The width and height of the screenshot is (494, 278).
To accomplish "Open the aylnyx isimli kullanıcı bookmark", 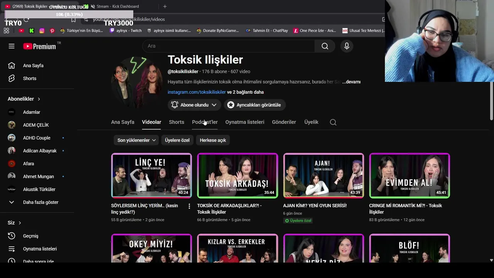I will tap(169, 31).
